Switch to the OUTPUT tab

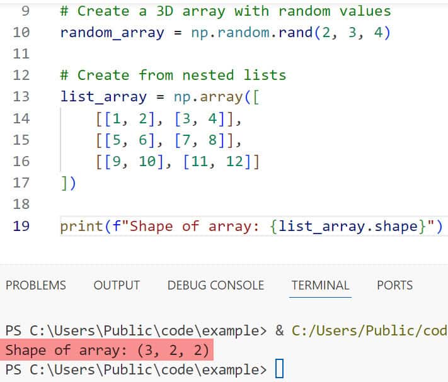[117, 285]
